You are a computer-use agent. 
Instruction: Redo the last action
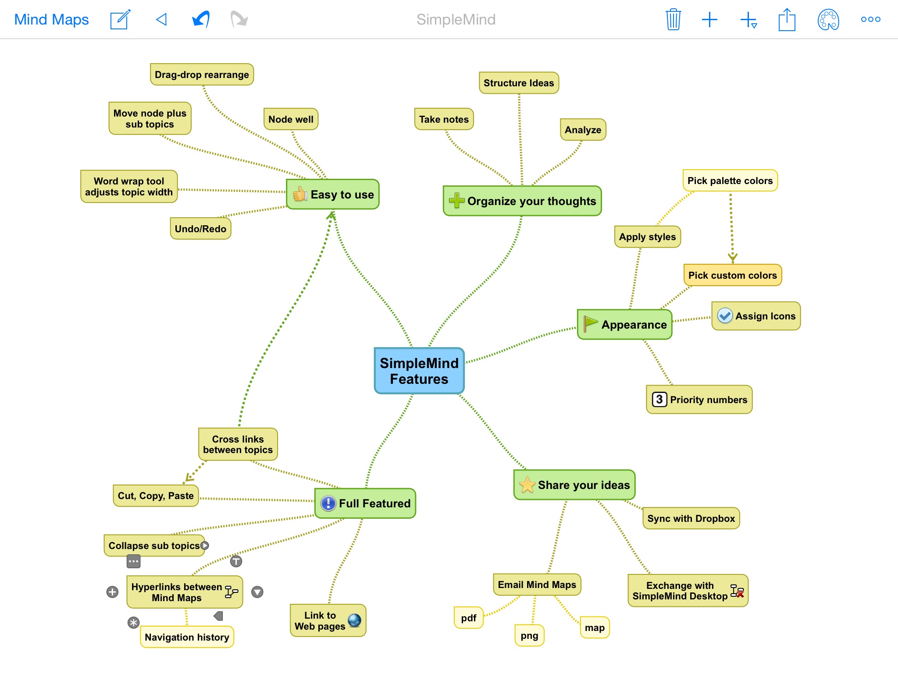tap(239, 19)
